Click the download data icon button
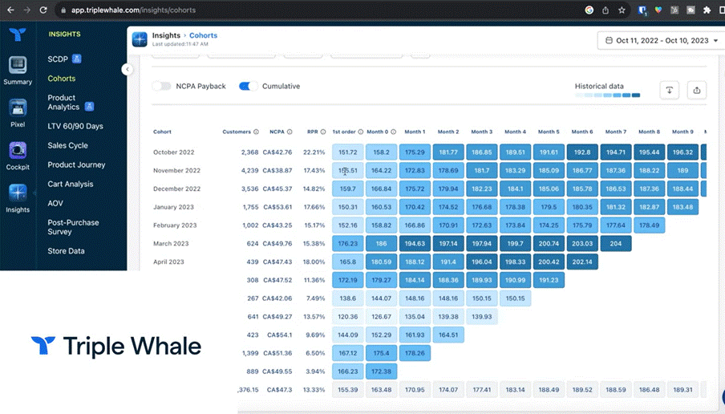725x414 pixels. click(669, 90)
